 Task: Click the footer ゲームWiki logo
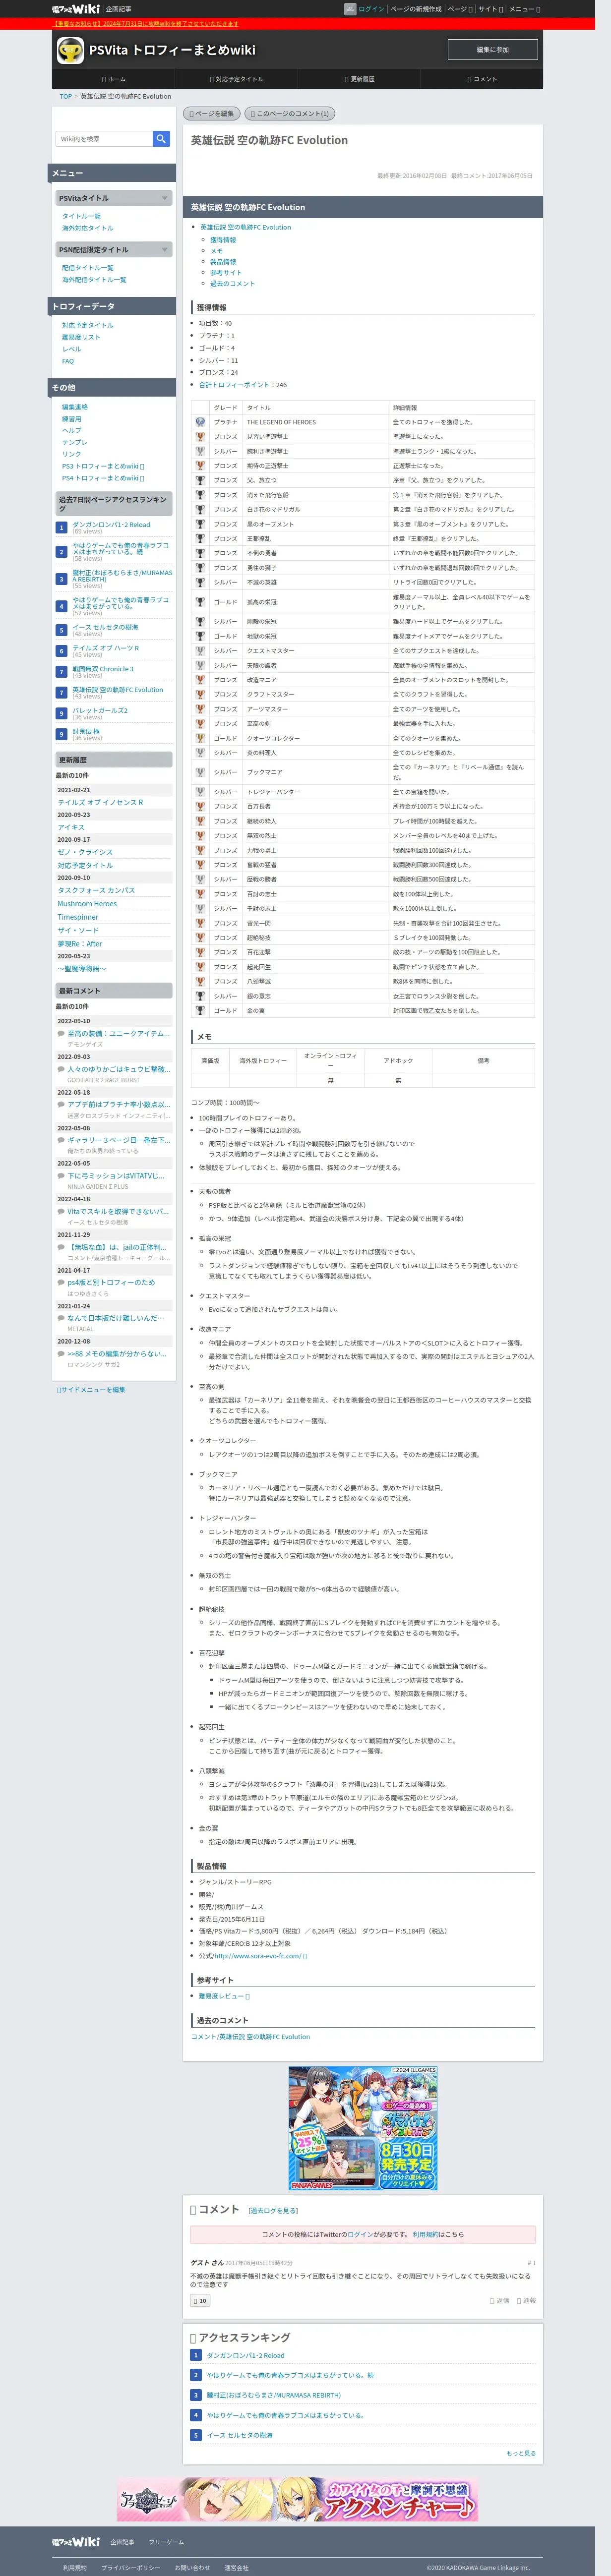pyautogui.click(x=76, y=2541)
